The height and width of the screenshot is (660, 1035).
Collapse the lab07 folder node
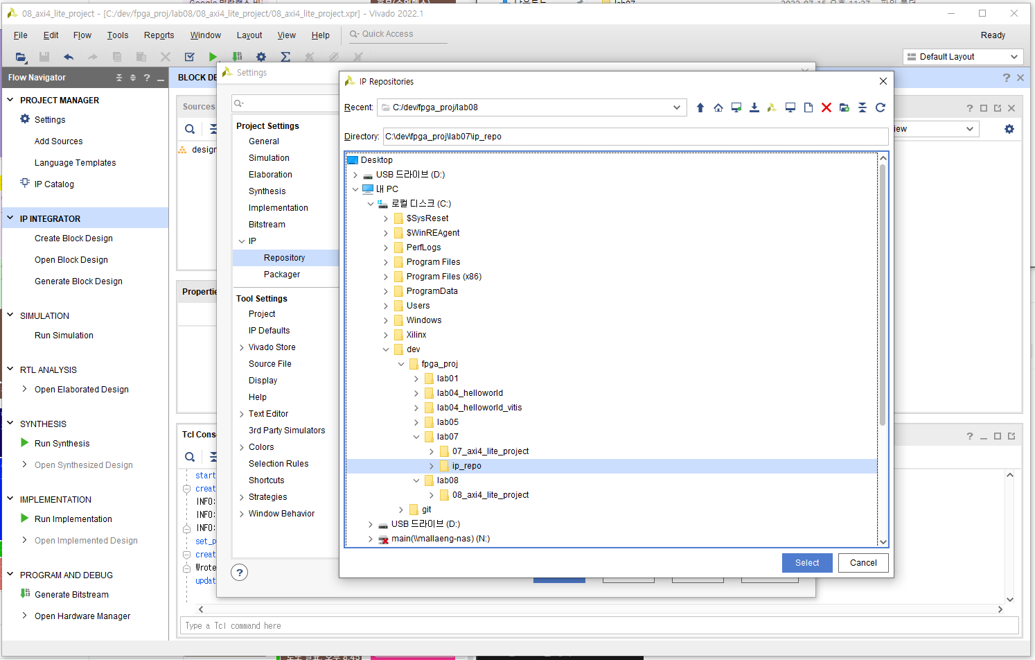point(416,437)
